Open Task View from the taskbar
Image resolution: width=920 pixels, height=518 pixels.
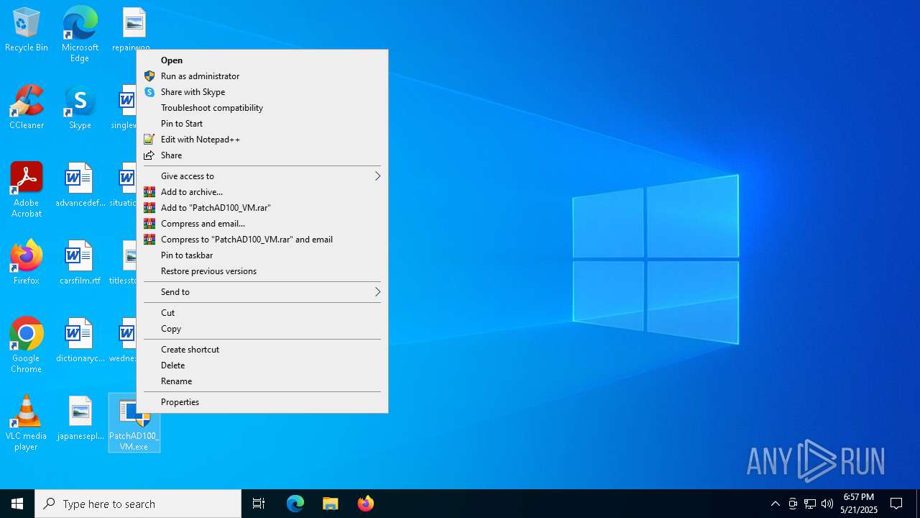click(x=259, y=504)
